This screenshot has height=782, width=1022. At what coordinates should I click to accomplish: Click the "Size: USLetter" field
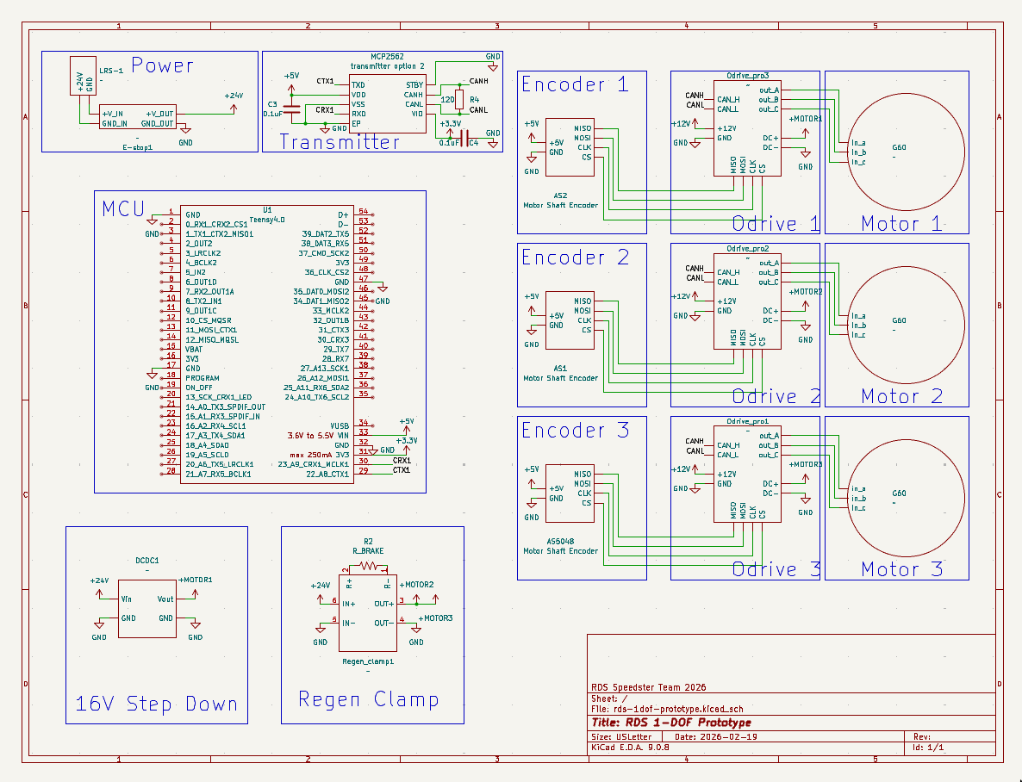coord(621,737)
